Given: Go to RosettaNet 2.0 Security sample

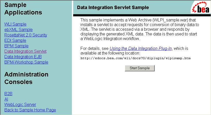Looking at the screenshot, I should [26, 35].
